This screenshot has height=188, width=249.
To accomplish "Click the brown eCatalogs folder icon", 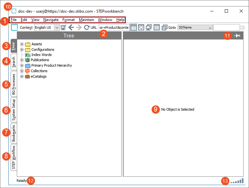I will point(27,76).
